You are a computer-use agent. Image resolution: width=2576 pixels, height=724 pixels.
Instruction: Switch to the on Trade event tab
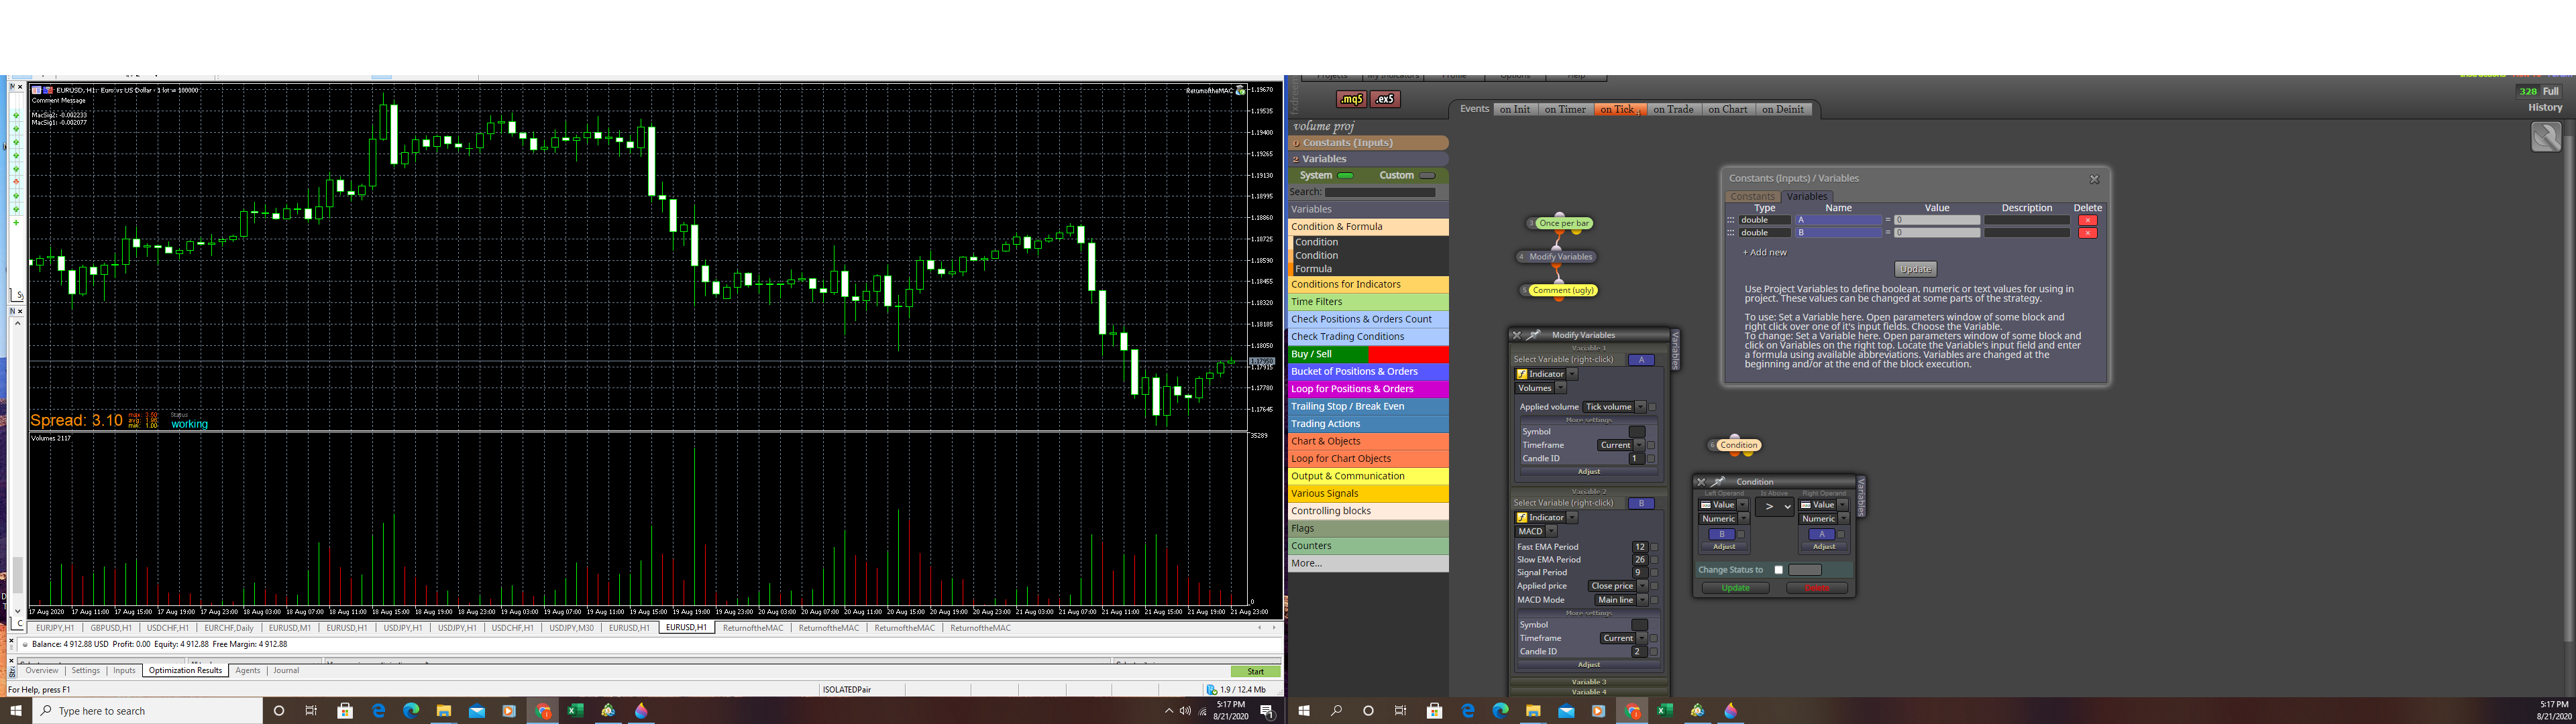click(x=1673, y=110)
